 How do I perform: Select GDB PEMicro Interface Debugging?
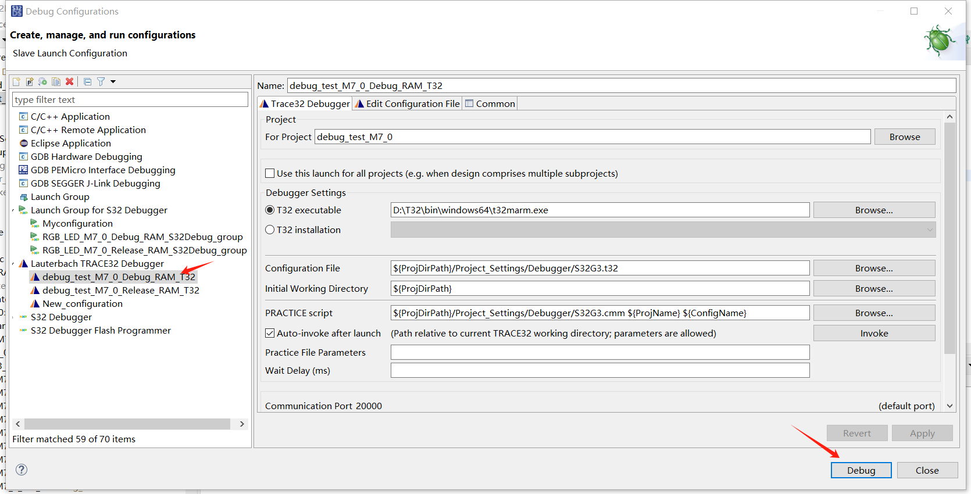pos(102,170)
